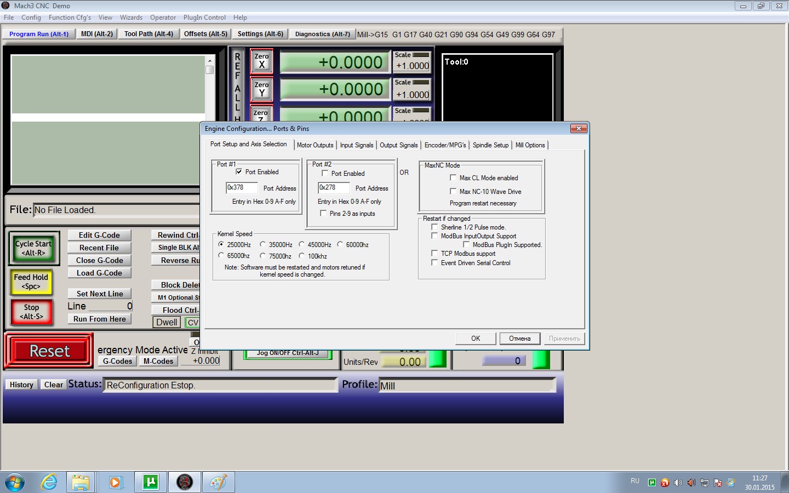Click the Line number field
The image size is (789, 493).
[x=111, y=306]
